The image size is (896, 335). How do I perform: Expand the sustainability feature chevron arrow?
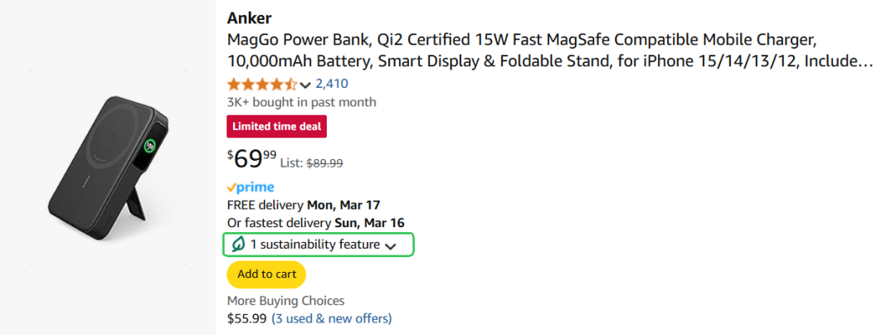click(x=392, y=245)
